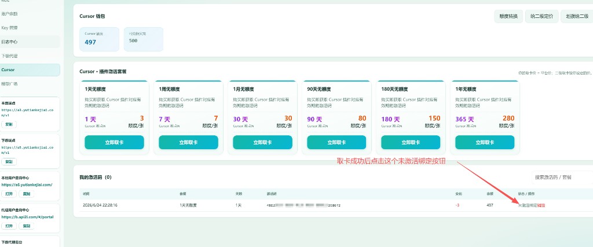Click the 时间 column header
Screen dimensions: 593x247
pos(86,194)
